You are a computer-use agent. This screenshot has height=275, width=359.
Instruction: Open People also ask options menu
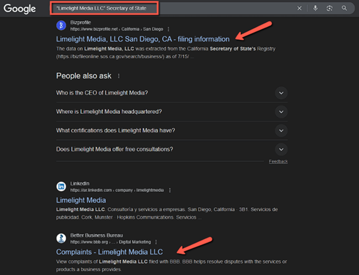click(119, 76)
